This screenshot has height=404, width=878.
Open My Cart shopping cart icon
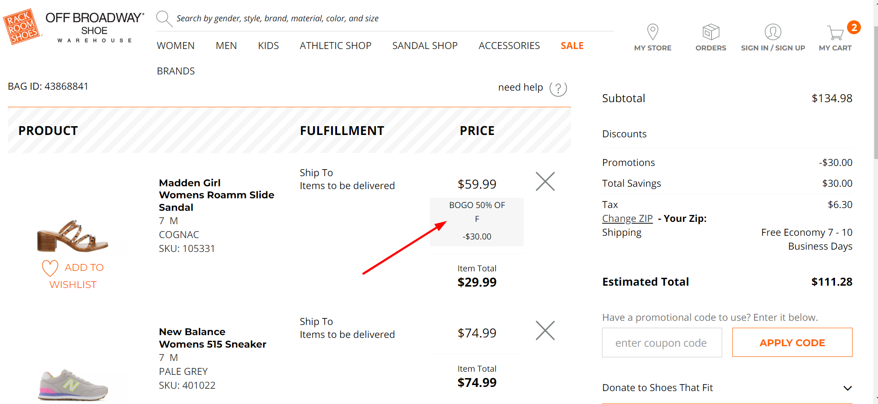click(835, 33)
